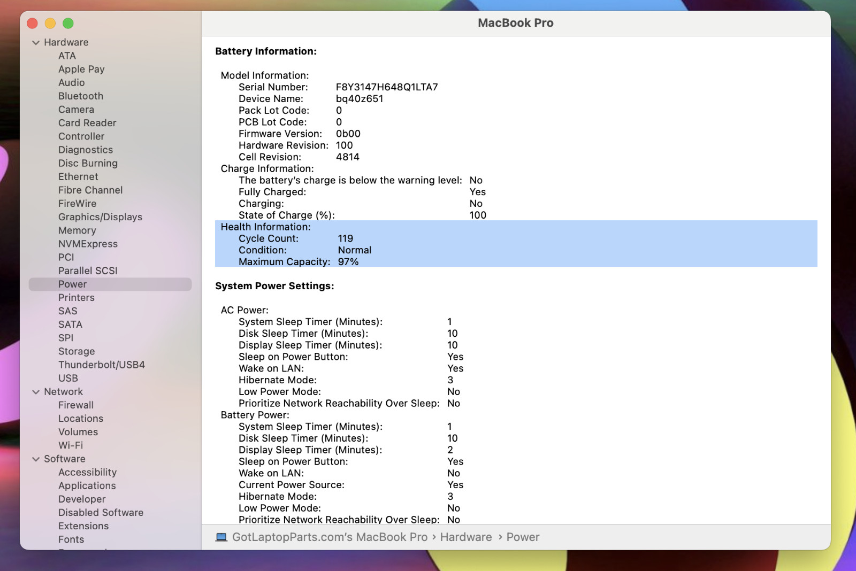Select Apple Pay in the sidebar
This screenshot has width=856, height=571.
click(81, 69)
